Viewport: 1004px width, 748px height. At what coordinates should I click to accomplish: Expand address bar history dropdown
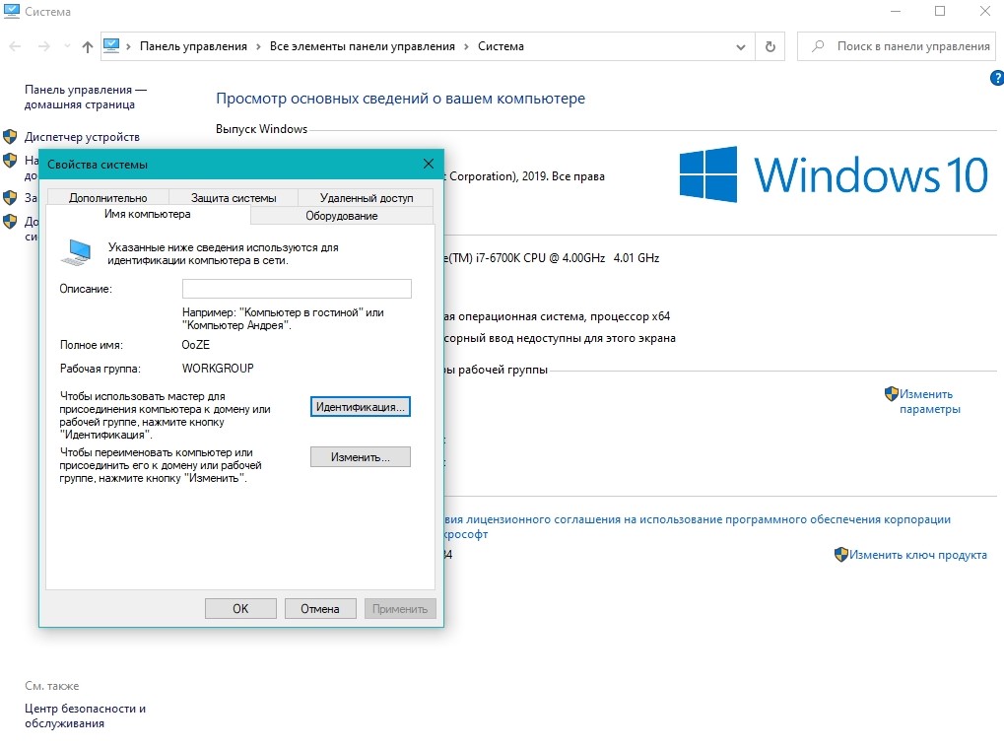coord(741,46)
